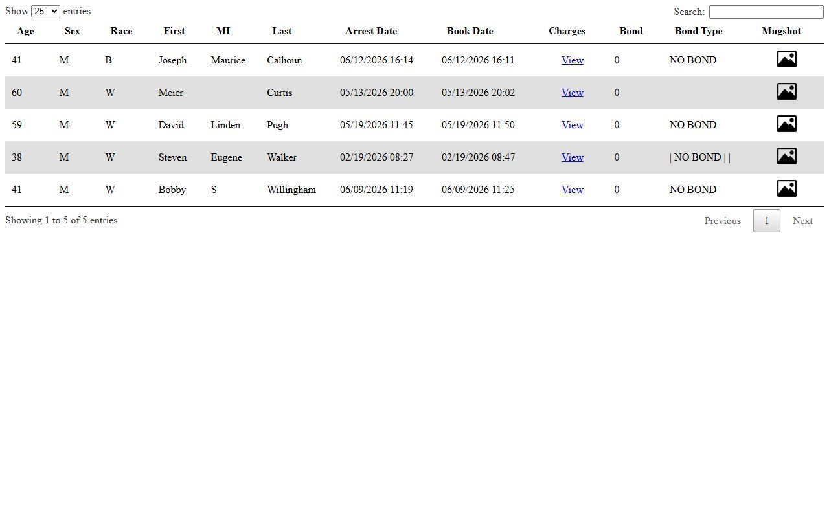Image resolution: width=829 pixels, height=518 pixels.
Task: Open the entries-per-page dropdown showing 25
Action: [x=45, y=11]
